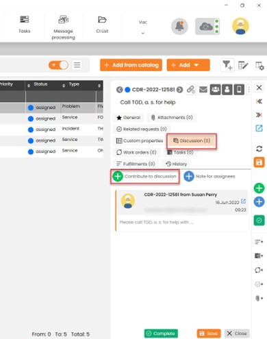Screen dimensions: 267x339
Task: Open the Work orders (0) tab
Action: click(136, 152)
